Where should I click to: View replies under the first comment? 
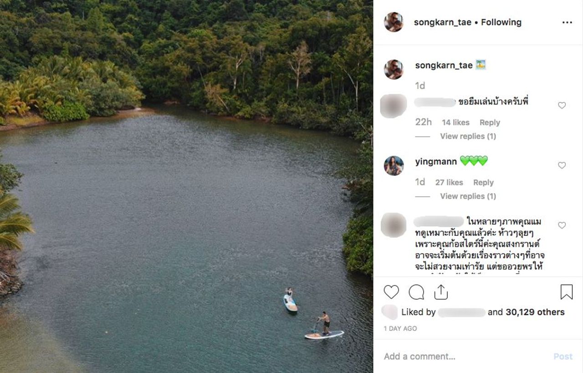point(468,136)
